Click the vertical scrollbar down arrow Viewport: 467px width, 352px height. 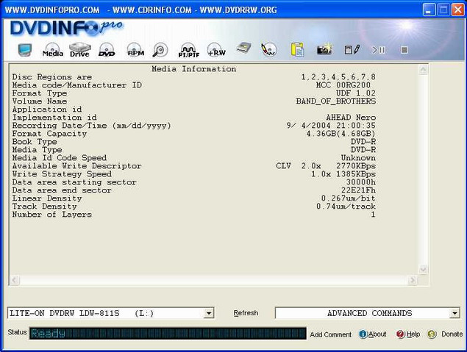pyautogui.click(x=423, y=270)
